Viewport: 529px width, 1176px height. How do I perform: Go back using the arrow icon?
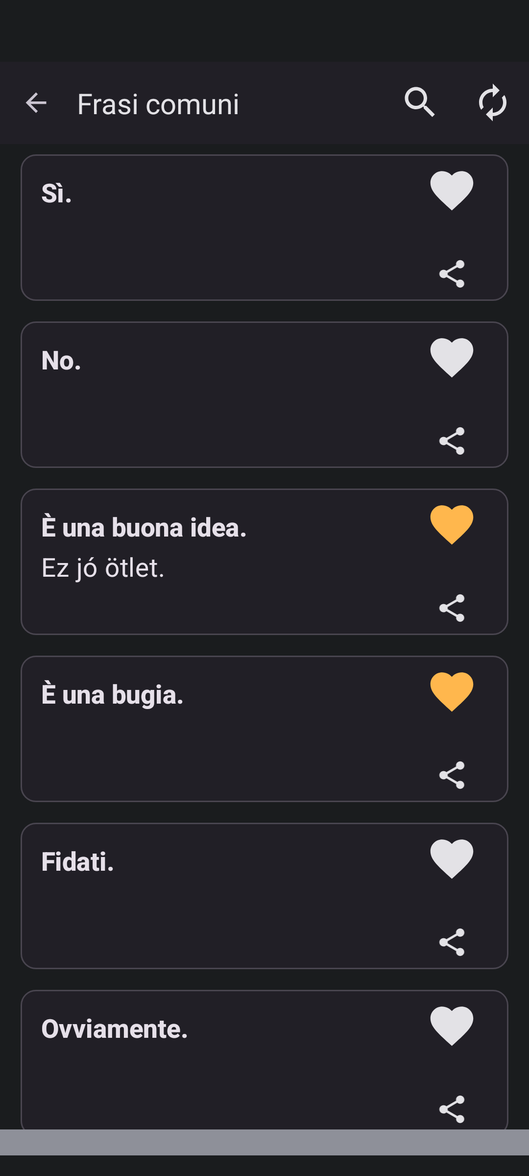(36, 103)
